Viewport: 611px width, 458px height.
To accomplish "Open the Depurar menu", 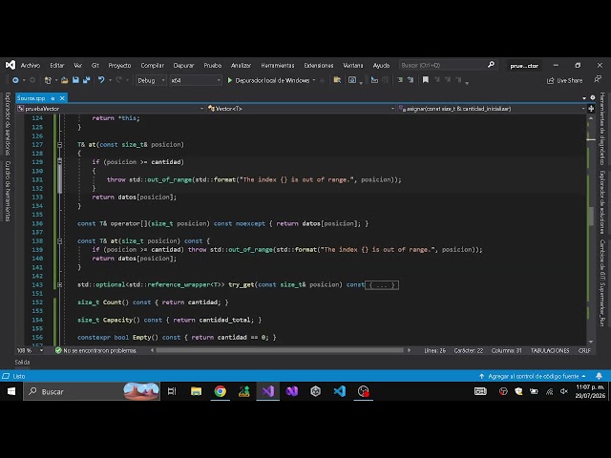I will coord(183,66).
